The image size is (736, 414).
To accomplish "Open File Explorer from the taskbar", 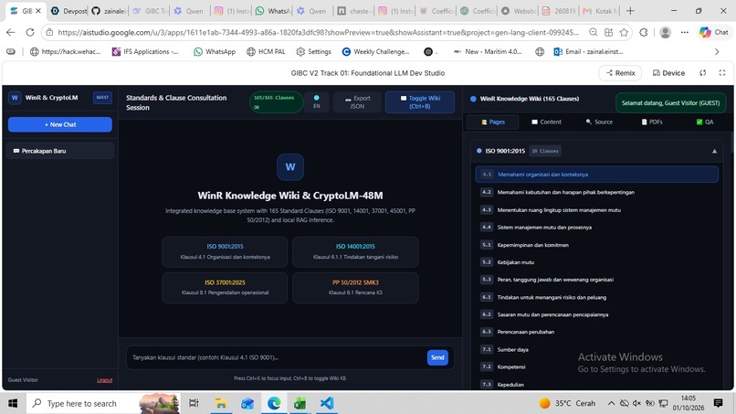I will tap(221, 403).
